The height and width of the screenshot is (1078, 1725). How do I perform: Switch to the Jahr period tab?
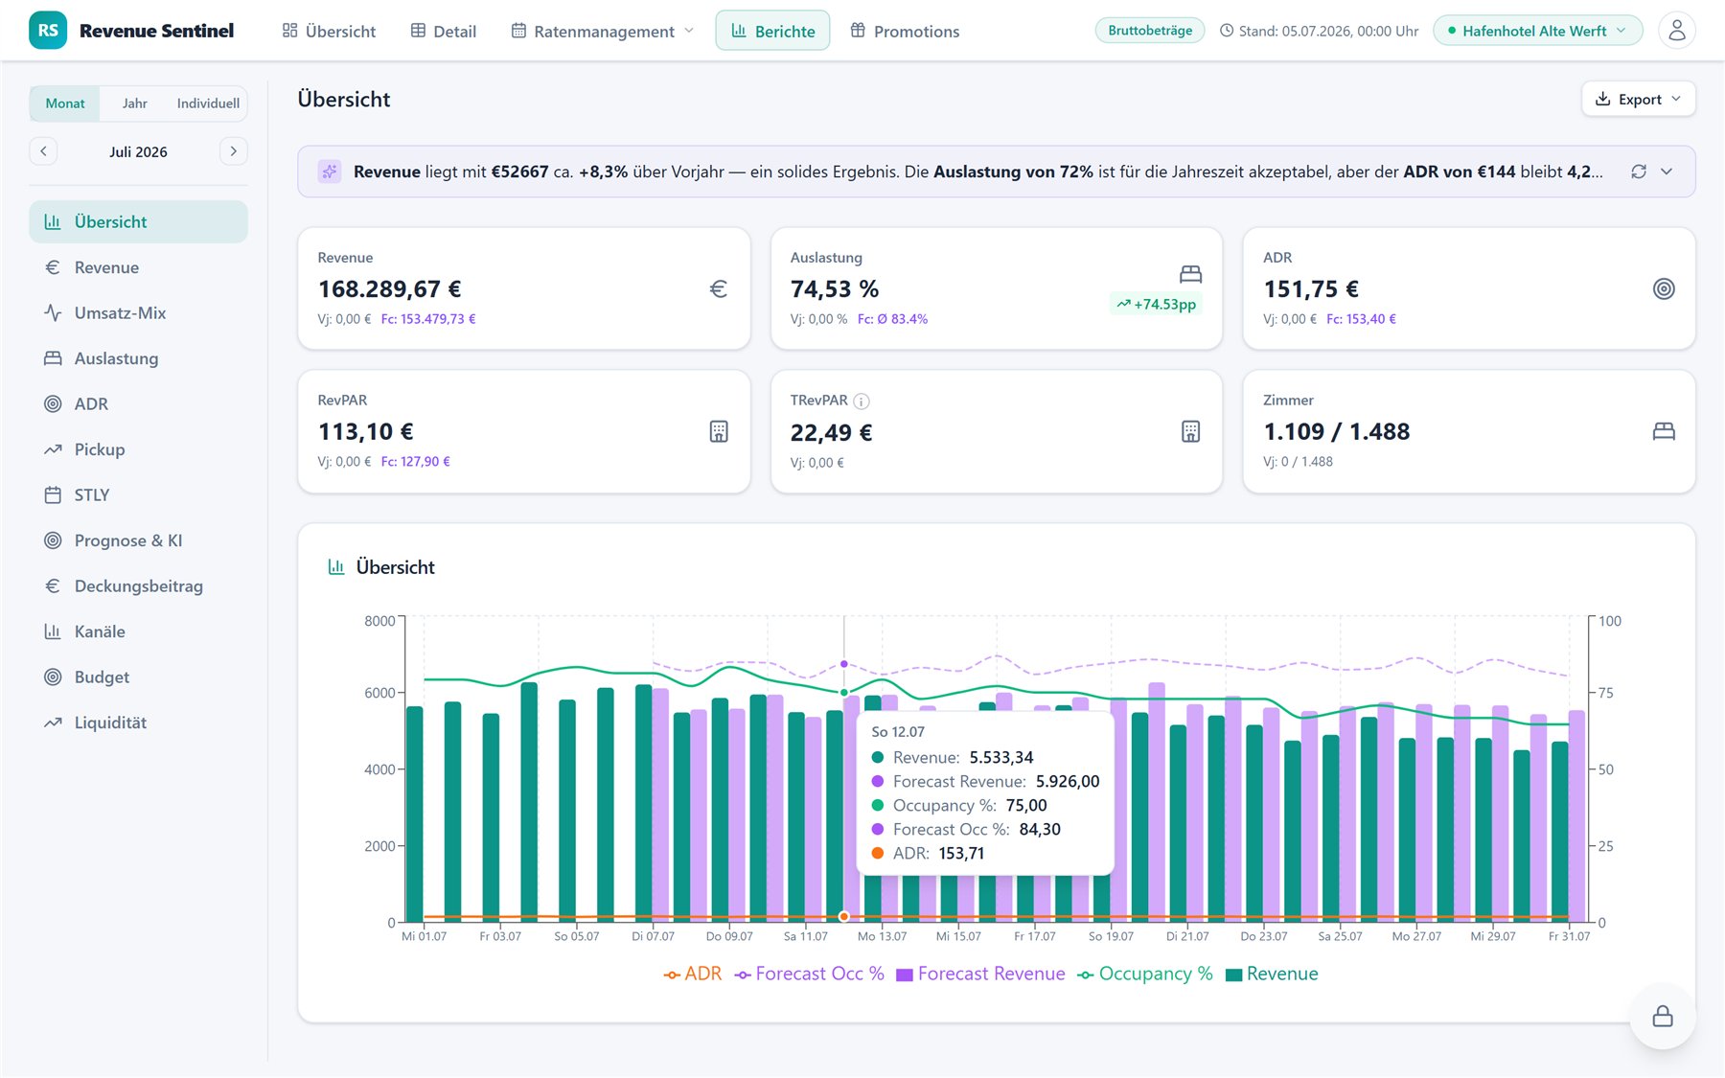coord(135,103)
